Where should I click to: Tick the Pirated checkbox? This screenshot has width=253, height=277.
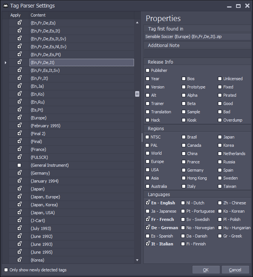click(220, 95)
